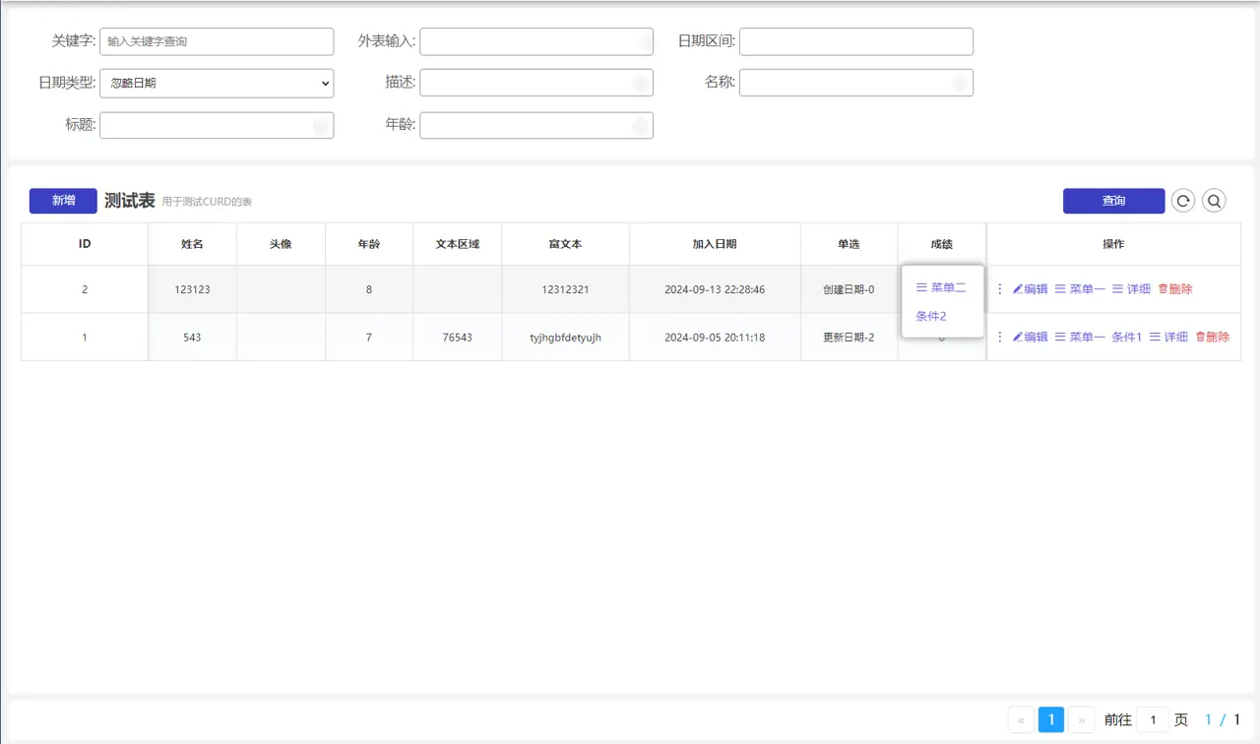Click the cell 创建日期-0
This screenshot has height=744, width=1260.
click(x=849, y=289)
